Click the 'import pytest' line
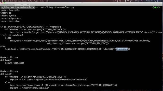 coord(8,16)
